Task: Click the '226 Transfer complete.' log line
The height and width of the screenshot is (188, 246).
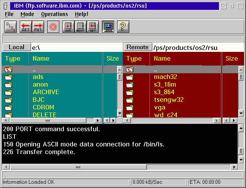Action: (39, 152)
